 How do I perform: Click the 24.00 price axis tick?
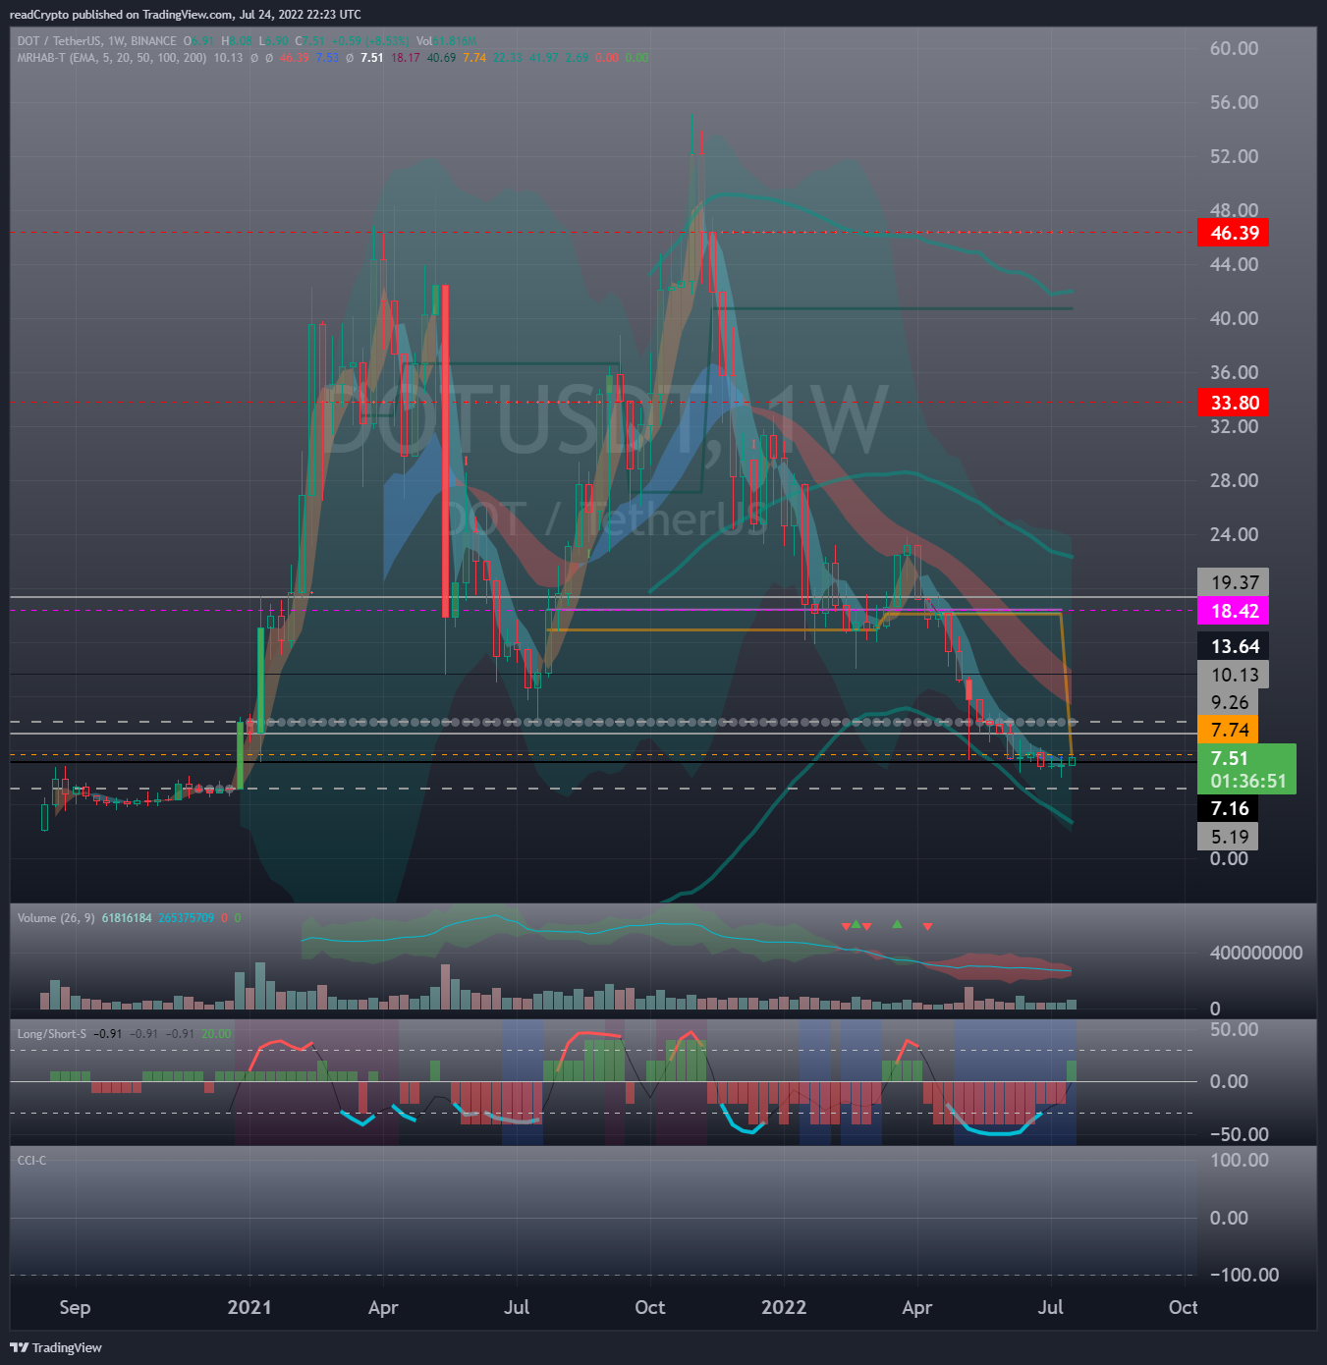point(1234,534)
